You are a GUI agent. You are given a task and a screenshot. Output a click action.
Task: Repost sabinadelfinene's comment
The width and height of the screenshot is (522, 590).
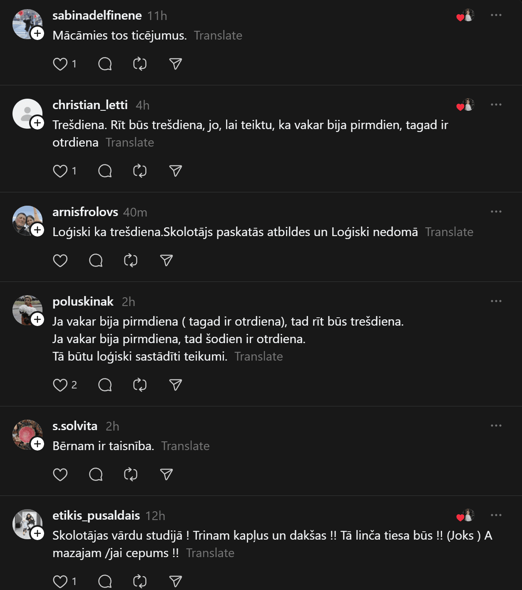pyautogui.click(x=140, y=64)
